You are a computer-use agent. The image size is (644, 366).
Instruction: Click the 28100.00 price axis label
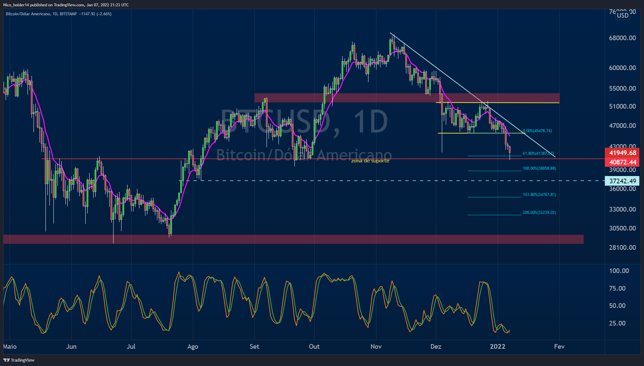(622, 247)
